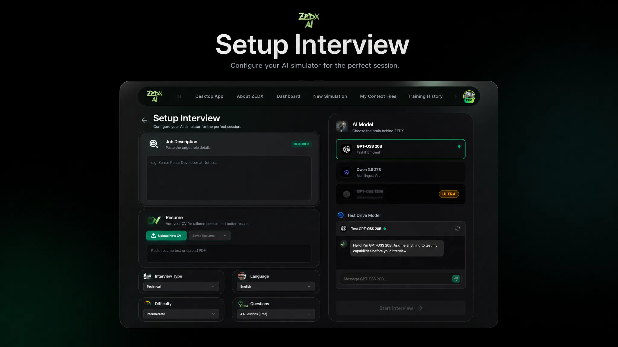
Task: Click 'Choose the brain behind ZEDX' text
Action: tap(378, 131)
